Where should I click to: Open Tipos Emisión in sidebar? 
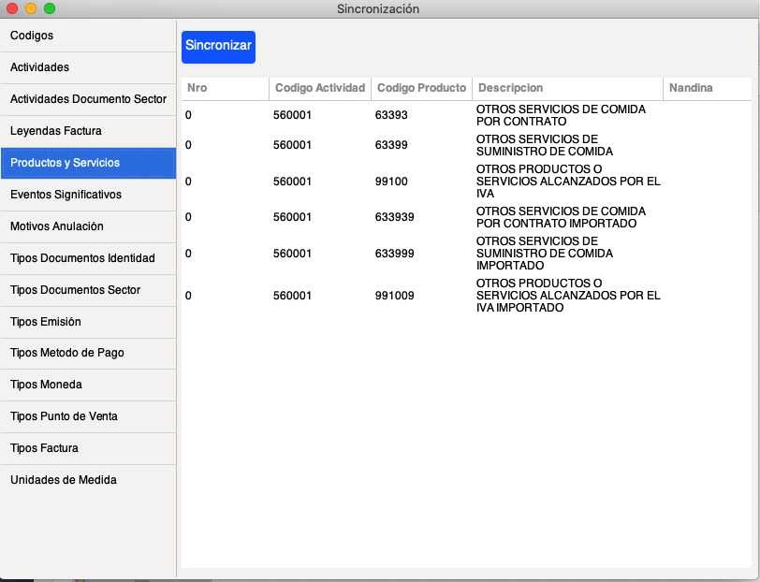click(88, 322)
